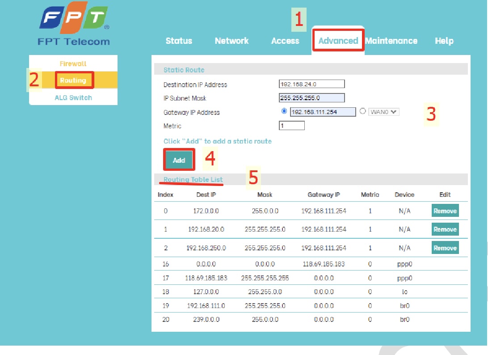Go to the Maintenance tab
Screen dimensions: 488x355
pos(391,41)
